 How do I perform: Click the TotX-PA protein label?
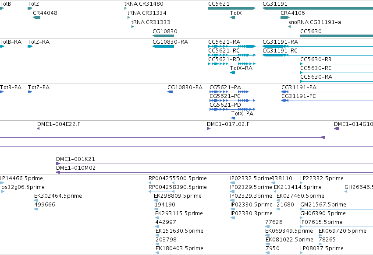point(242,114)
